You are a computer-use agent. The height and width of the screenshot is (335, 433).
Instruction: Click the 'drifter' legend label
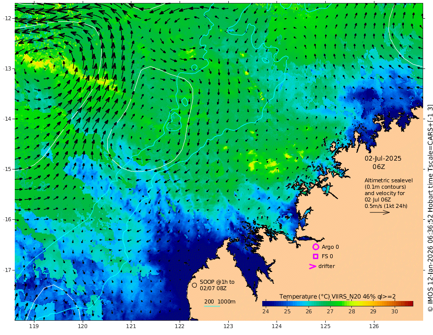327,266
